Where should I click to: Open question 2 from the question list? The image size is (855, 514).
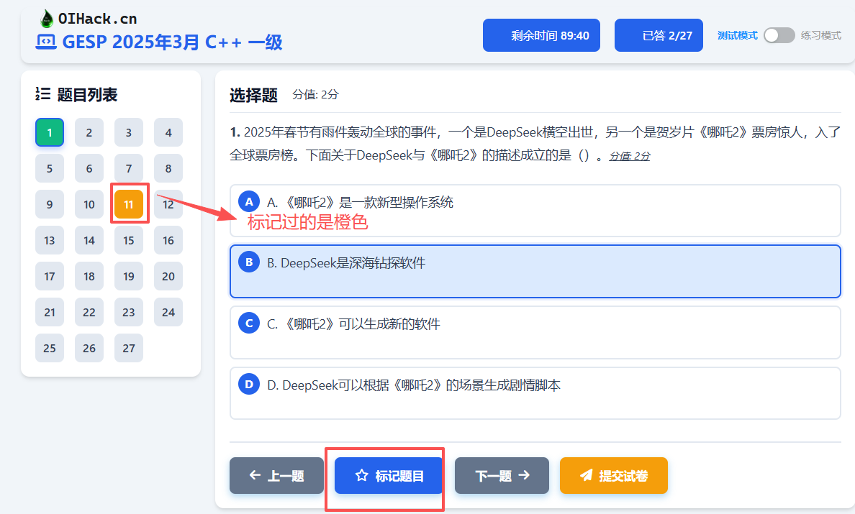89,132
